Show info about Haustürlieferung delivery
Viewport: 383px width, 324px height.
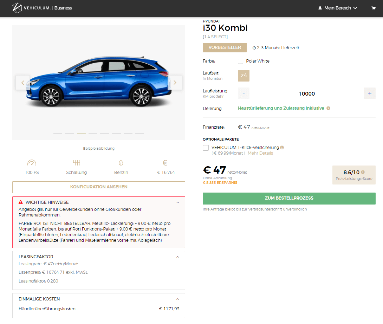point(328,108)
